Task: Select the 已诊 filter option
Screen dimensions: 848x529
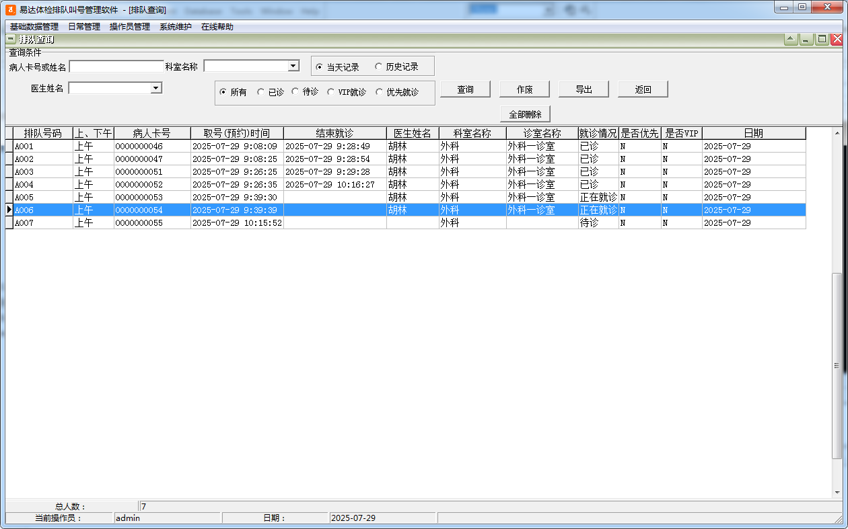Action: (x=261, y=92)
